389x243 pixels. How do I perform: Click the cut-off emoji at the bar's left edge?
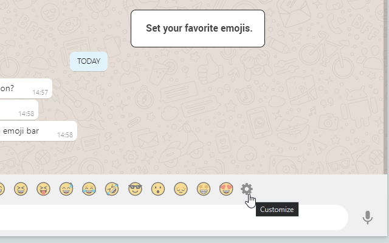(1, 190)
